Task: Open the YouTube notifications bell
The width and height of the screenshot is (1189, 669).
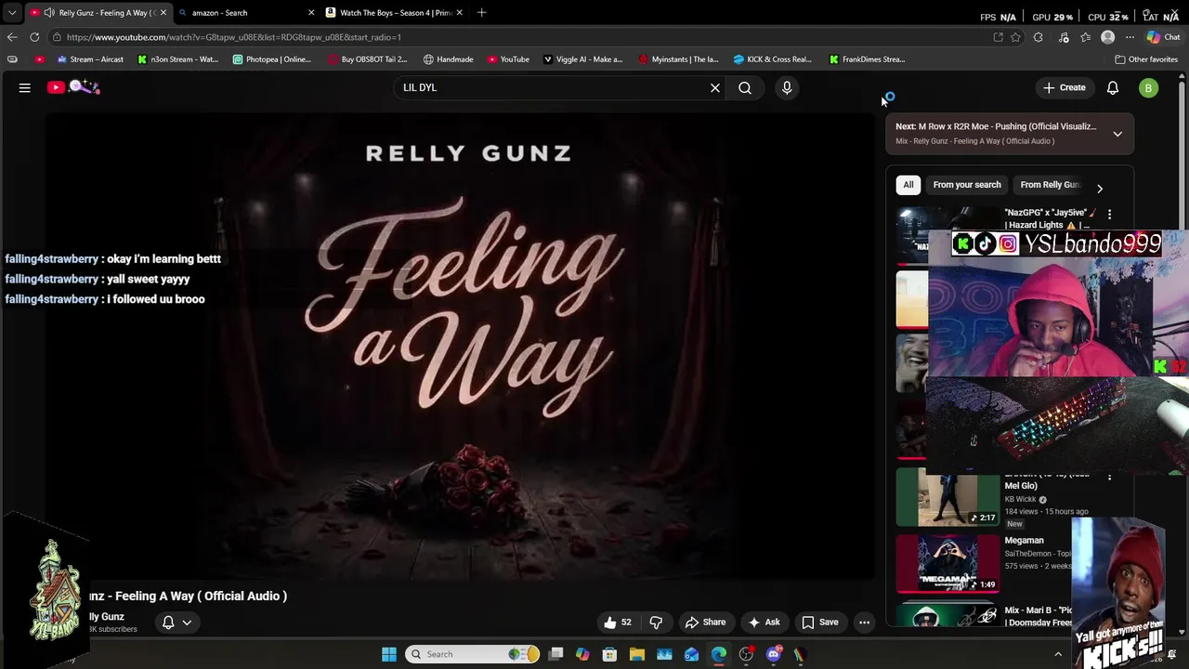Action: tap(1113, 87)
